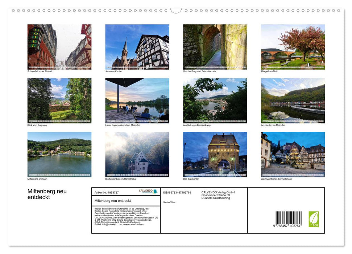Expand the ISBN 9783457402764 entry
The width and height of the screenshot is (352, 254).
tap(177, 193)
